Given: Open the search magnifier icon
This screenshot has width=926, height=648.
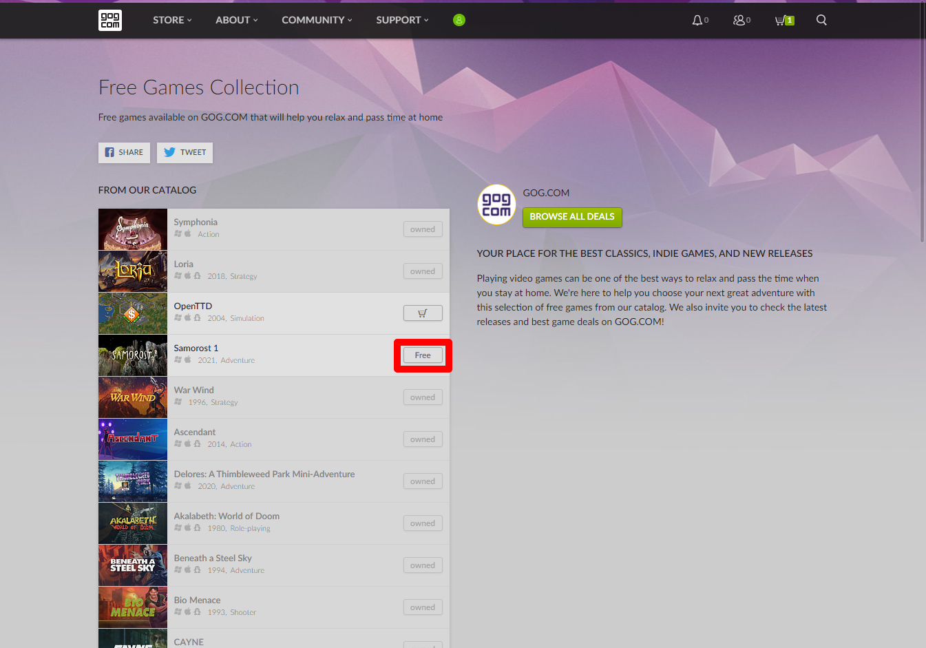Looking at the screenshot, I should tap(821, 20).
